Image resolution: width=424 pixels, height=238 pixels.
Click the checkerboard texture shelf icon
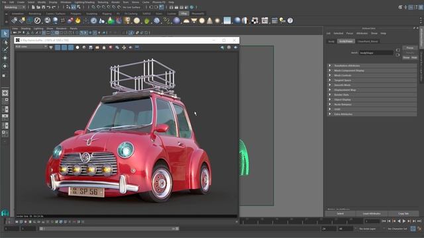(254, 20)
